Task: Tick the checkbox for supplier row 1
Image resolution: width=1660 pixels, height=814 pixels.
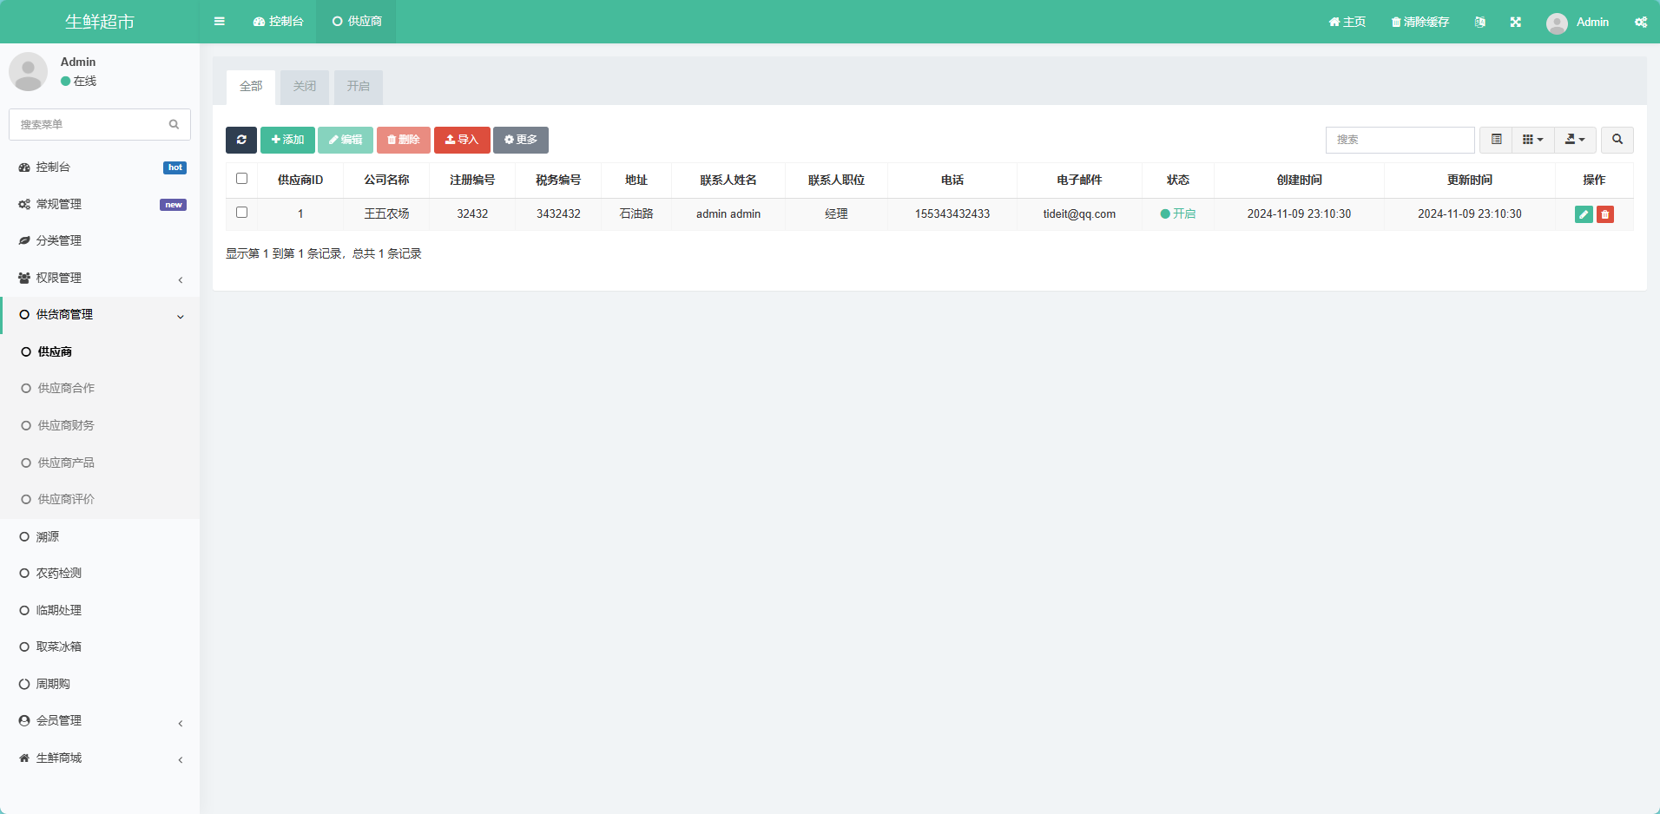Action: pos(242,212)
